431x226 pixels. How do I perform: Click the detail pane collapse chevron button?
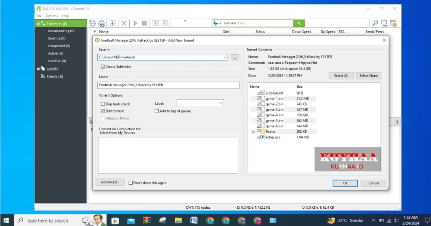[397, 122]
